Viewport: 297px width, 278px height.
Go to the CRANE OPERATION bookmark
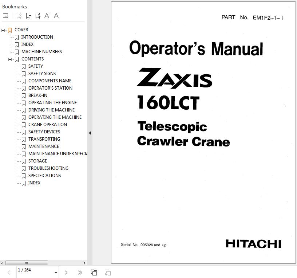(x=47, y=125)
